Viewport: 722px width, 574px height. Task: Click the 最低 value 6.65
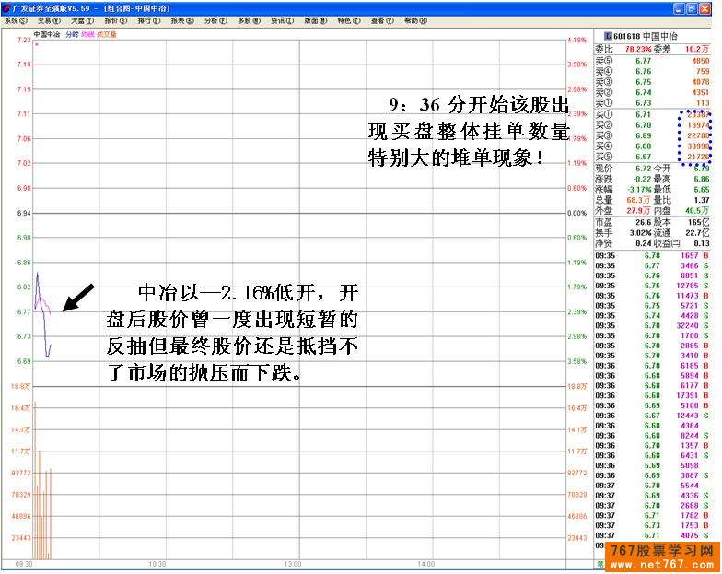(x=702, y=190)
